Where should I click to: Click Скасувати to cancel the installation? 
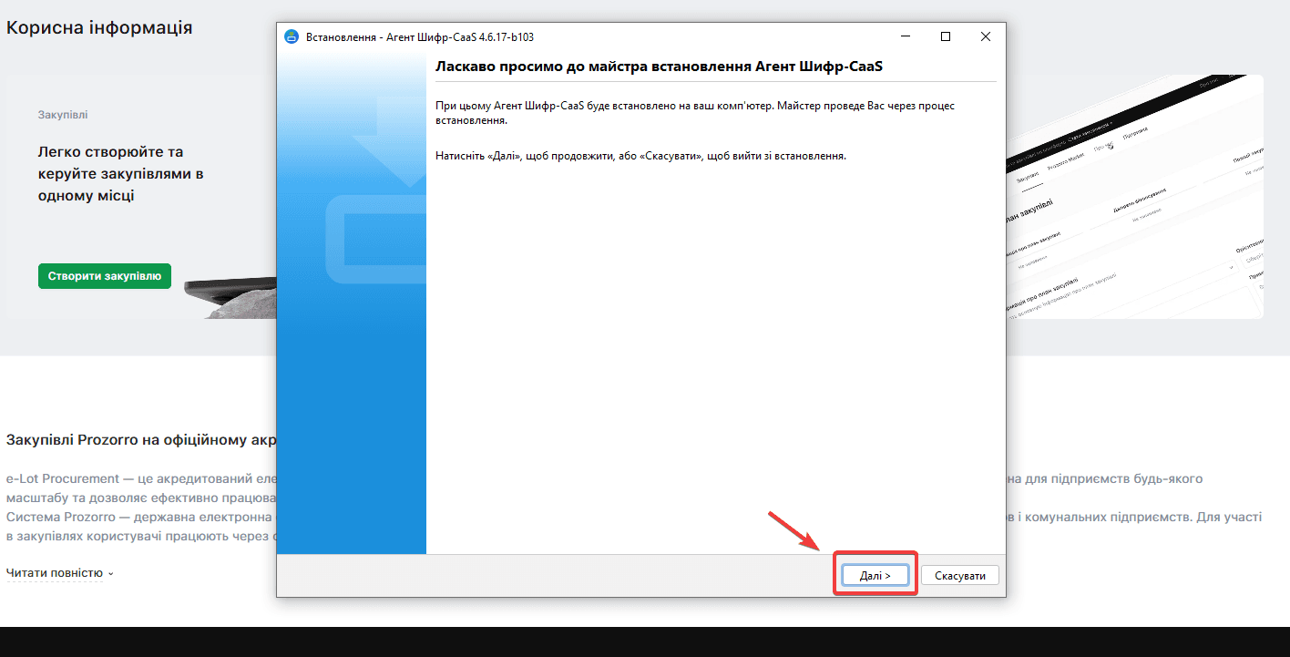(x=960, y=575)
